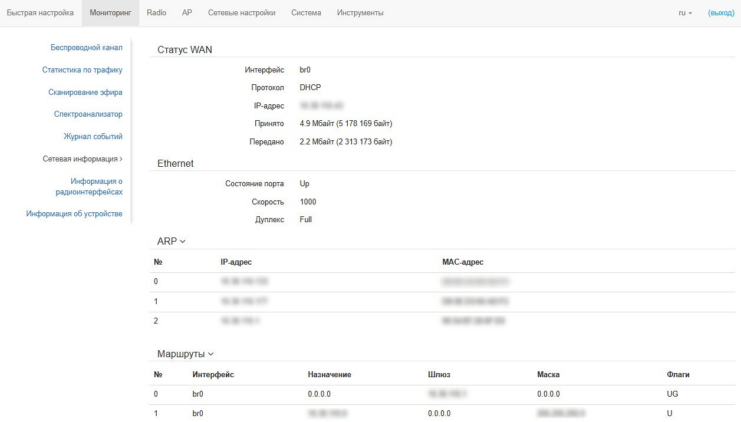Go to Сканирование эфира page

pos(85,92)
